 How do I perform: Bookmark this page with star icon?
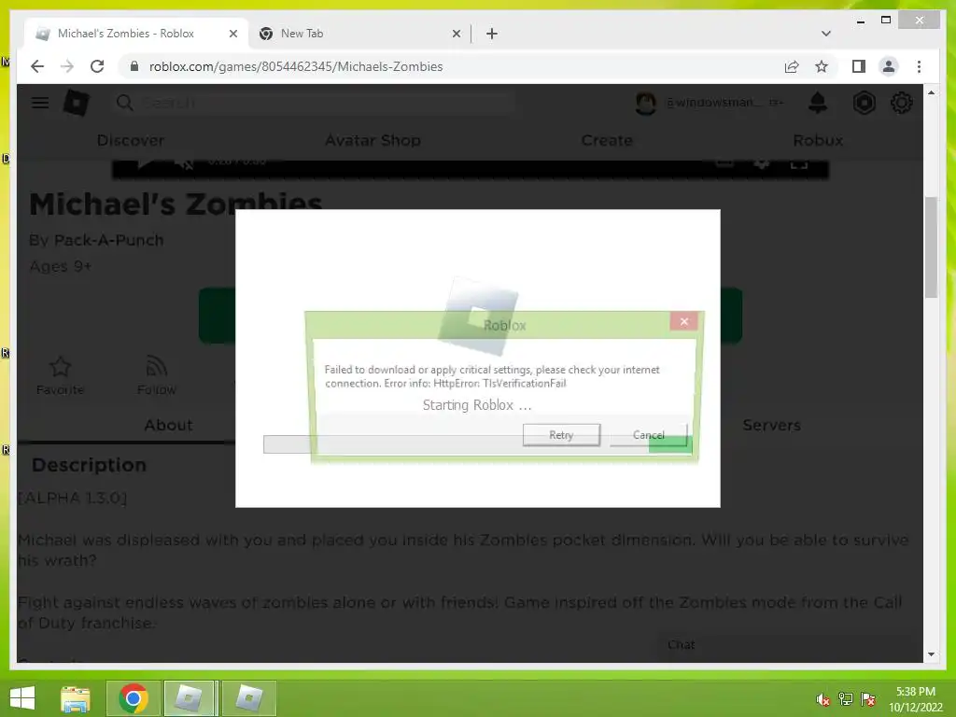click(x=822, y=66)
